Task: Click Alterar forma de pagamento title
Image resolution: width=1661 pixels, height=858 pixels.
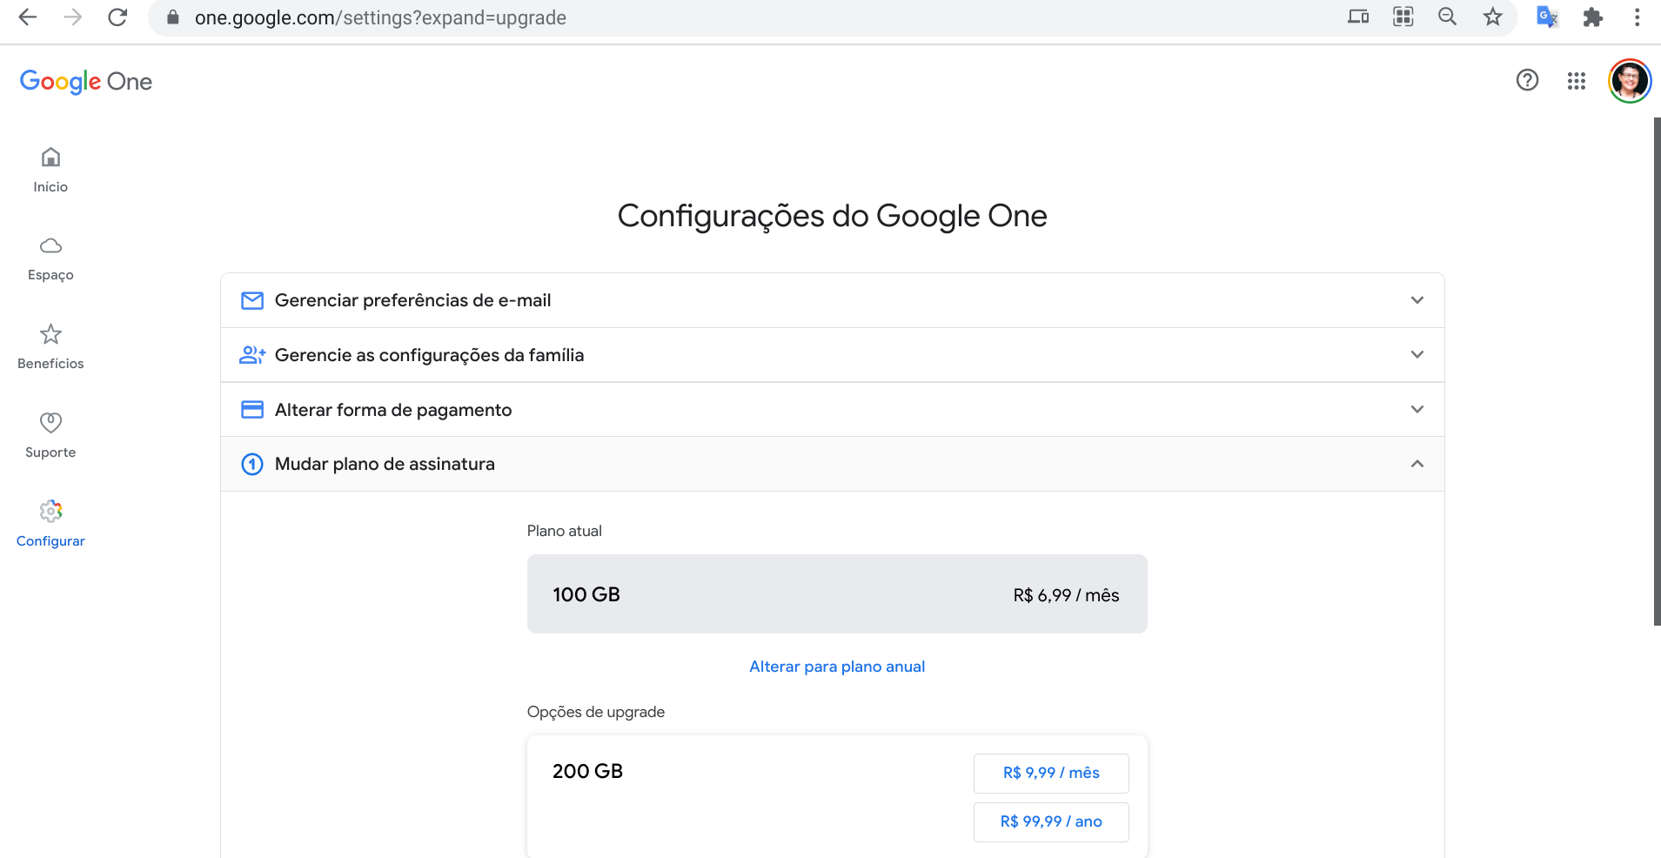Action: point(393,410)
